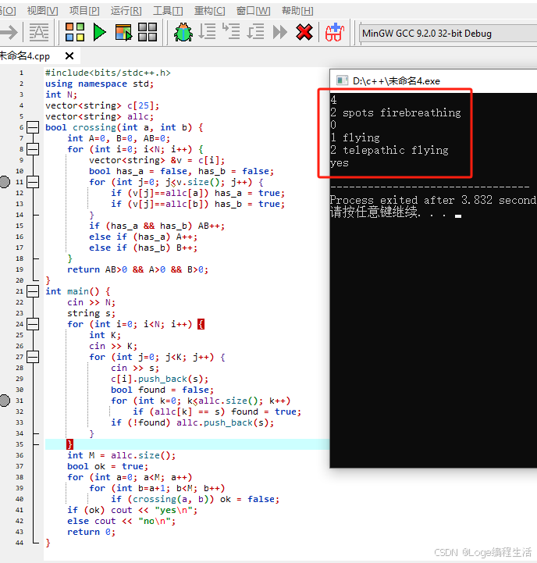Click the 'int M = allc.size();' line
Screen dimensions: 537x563
tap(122, 456)
